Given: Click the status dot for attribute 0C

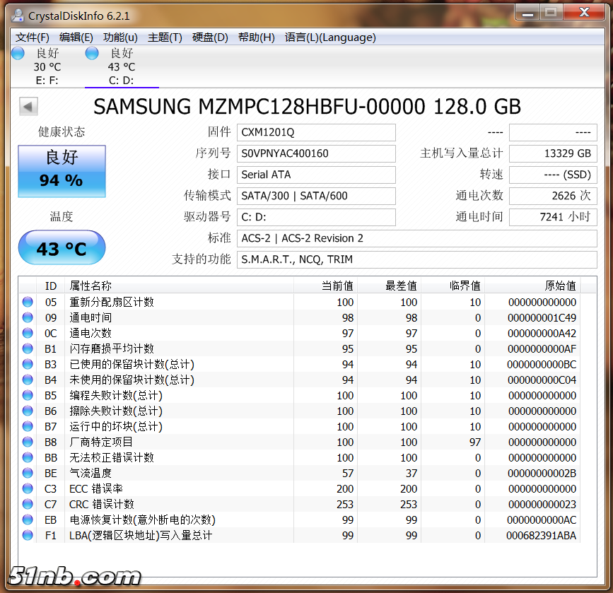Looking at the screenshot, I should click(x=28, y=333).
